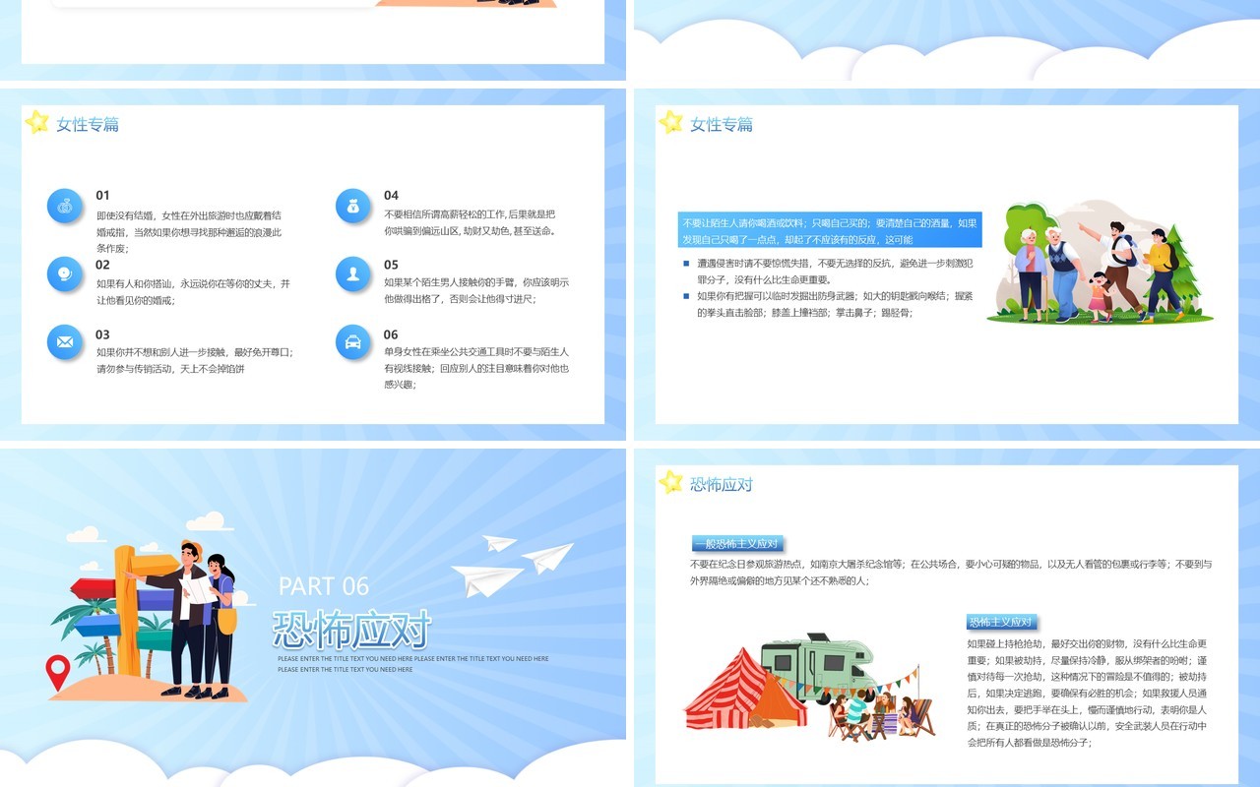The height and width of the screenshot is (787, 1260).
Task: Select the paragraph beginning 如果有人和你搭讪
Action: (193, 291)
